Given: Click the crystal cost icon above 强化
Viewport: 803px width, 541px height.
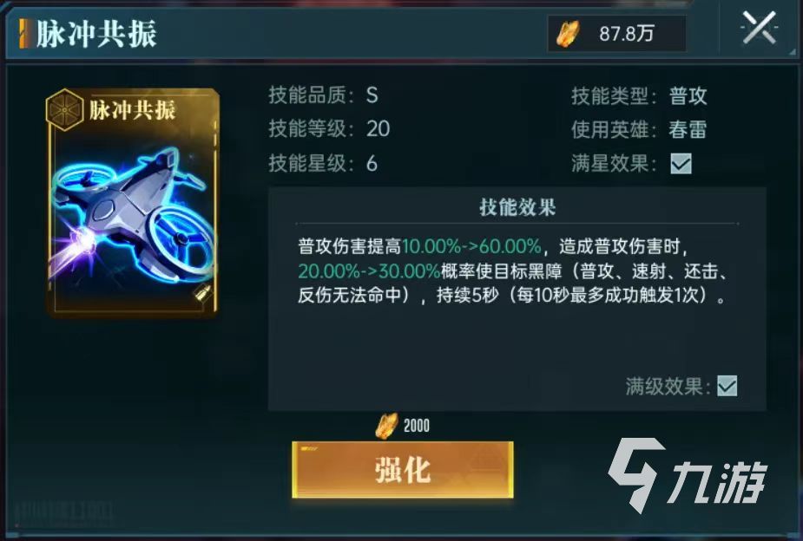Looking at the screenshot, I should (386, 426).
